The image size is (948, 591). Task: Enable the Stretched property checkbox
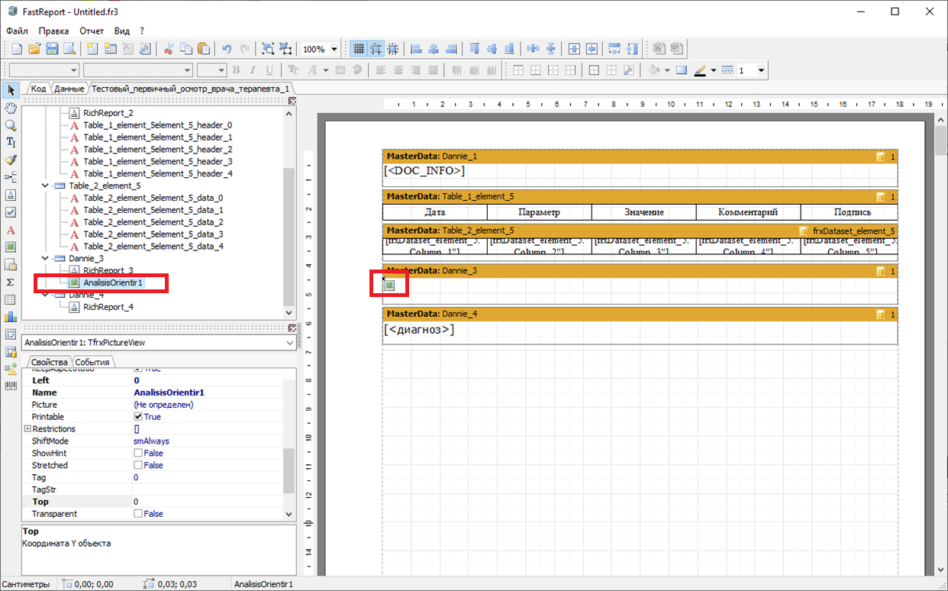pyautogui.click(x=138, y=465)
